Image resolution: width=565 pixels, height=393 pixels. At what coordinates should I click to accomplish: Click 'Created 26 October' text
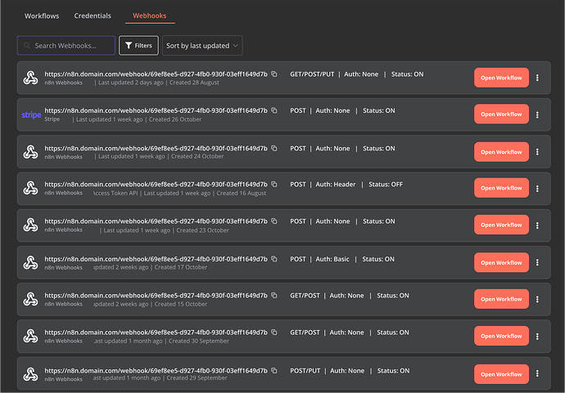coord(175,119)
